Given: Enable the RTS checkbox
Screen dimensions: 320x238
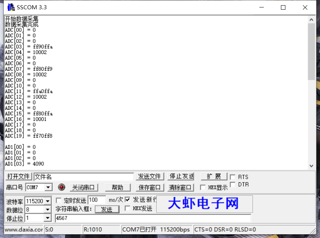Looking at the screenshot, I should pos(232,177).
